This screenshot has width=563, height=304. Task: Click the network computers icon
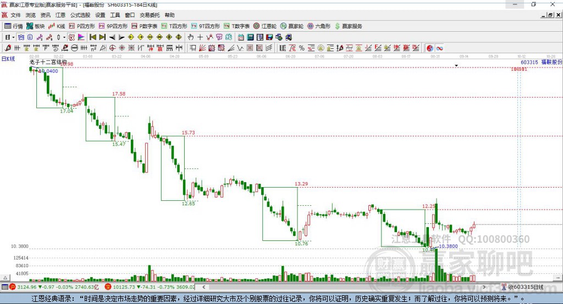[x=279, y=37]
